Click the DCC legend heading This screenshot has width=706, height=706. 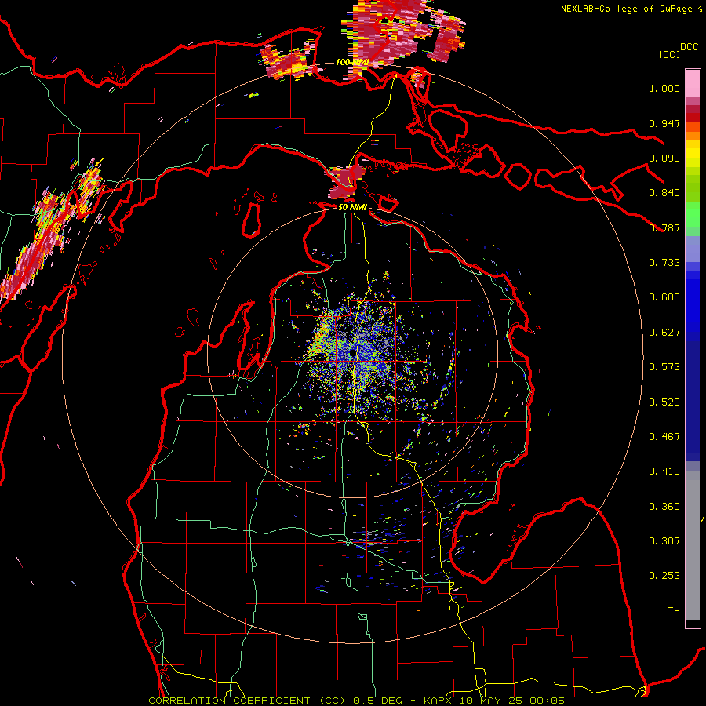690,47
